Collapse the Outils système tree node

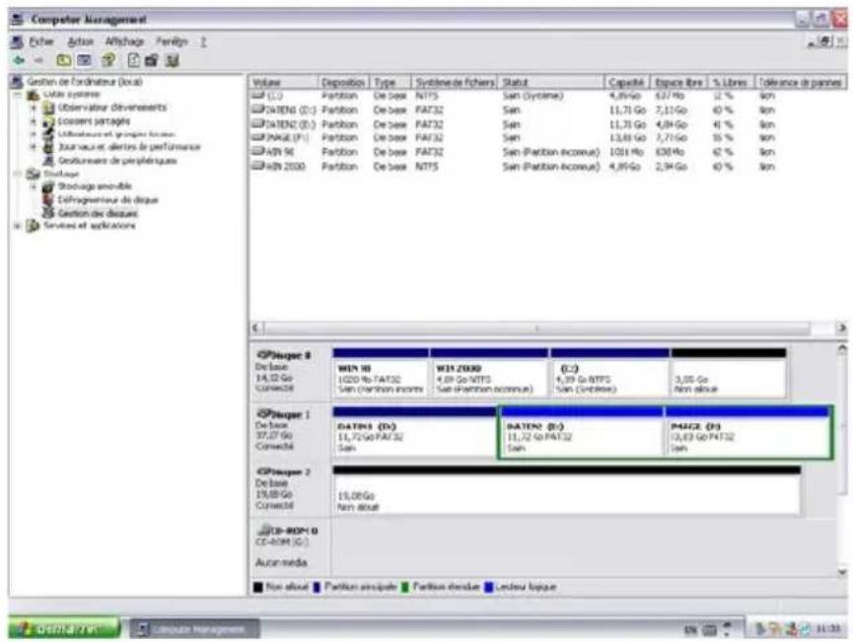pos(18,95)
